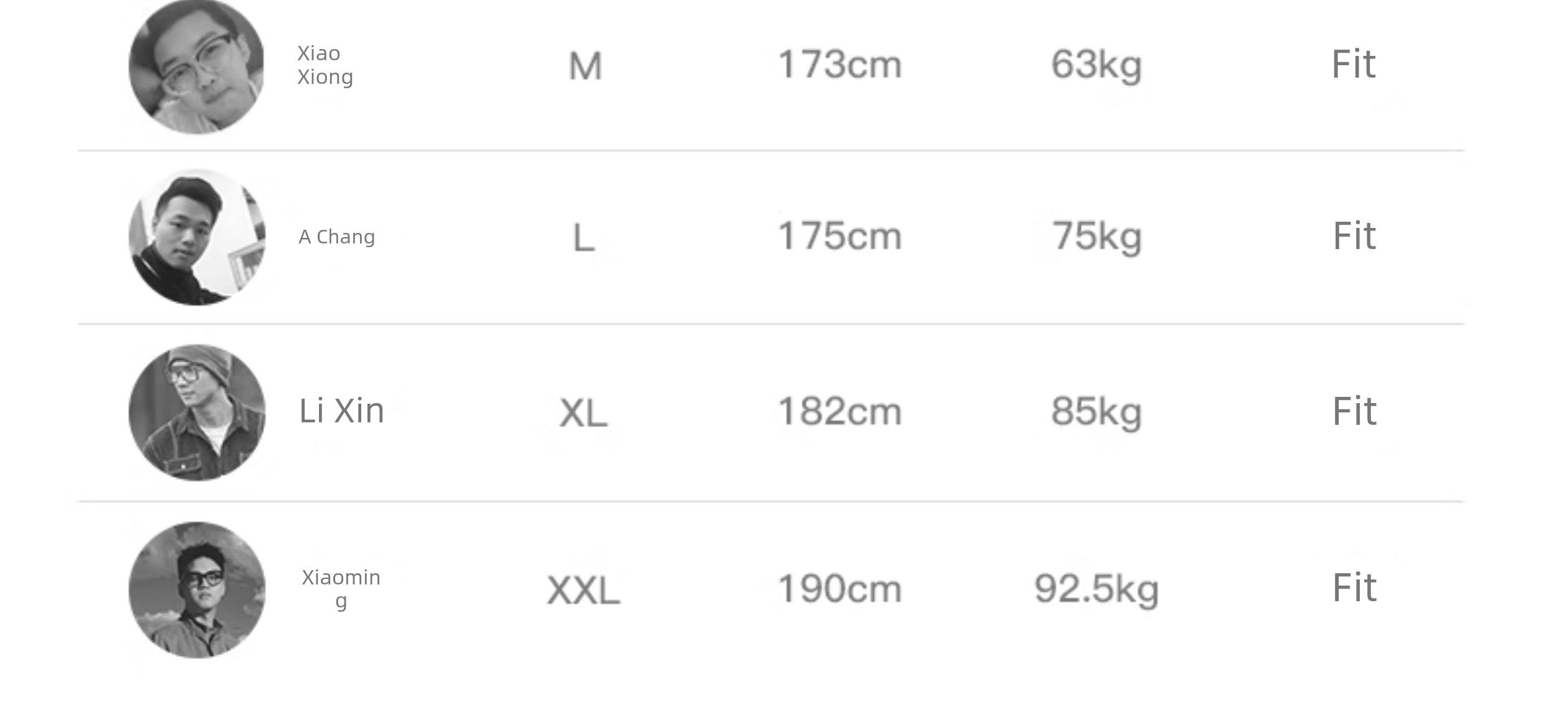Screen dimensions: 1542x713
Task: Click Xiao Xiong's avatar photo
Action: click(x=196, y=66)
